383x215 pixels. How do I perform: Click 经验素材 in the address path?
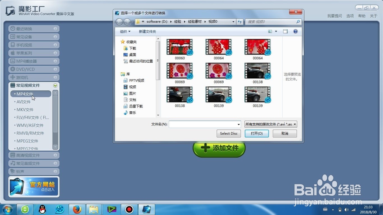(195, 21)
